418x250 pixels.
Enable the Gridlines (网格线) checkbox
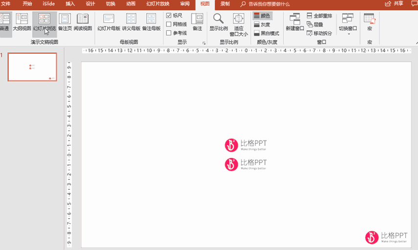pos(169,24)
